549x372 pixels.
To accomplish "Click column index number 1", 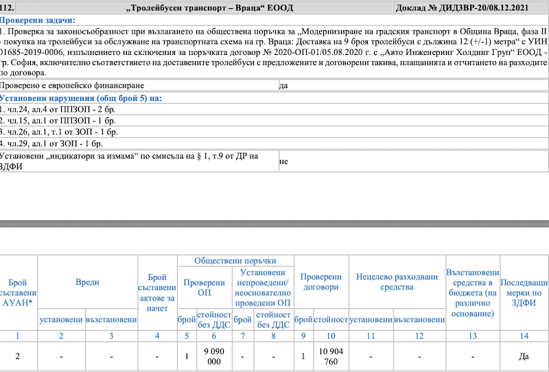I will point(18,336).
